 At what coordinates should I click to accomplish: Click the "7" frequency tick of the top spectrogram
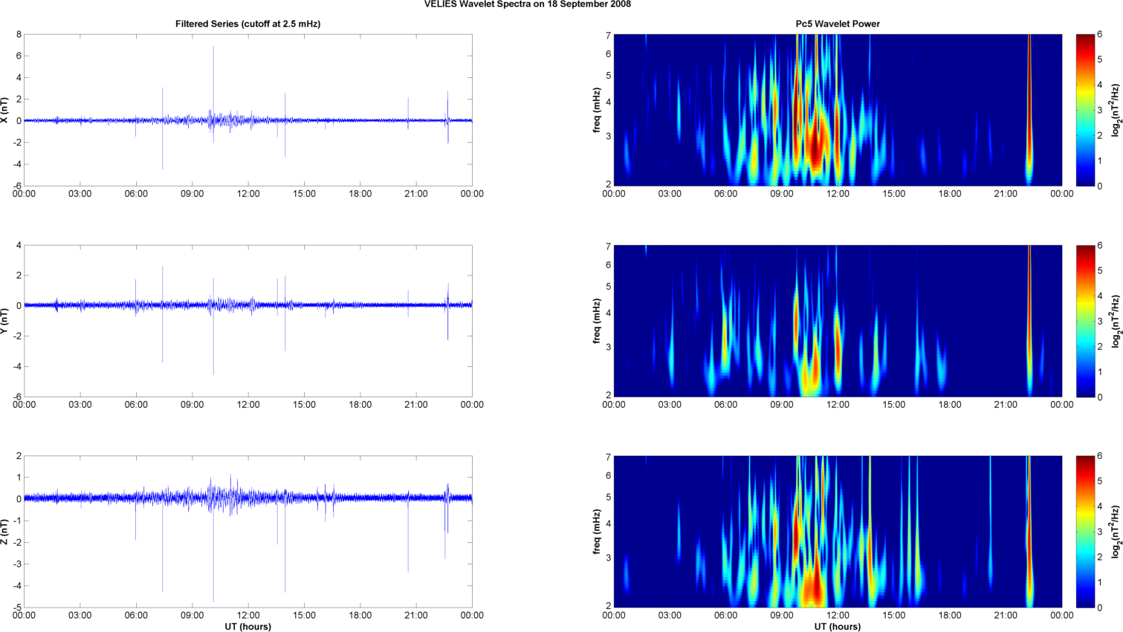click(x=608, y=36)
